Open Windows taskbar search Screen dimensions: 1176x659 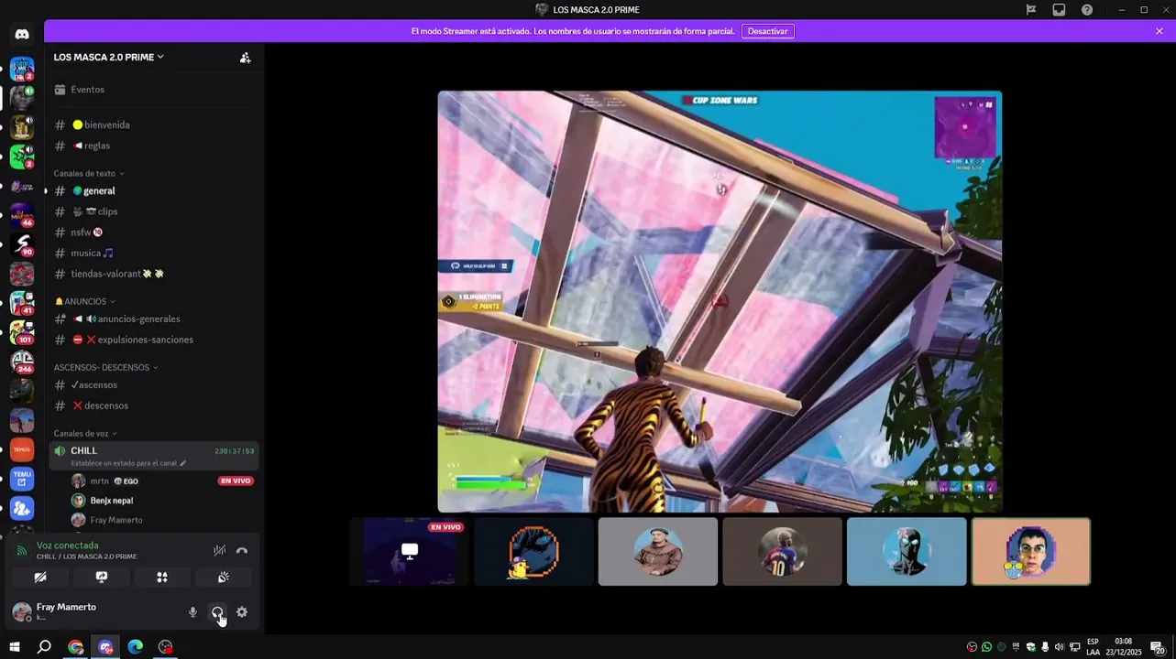point(44,647)
